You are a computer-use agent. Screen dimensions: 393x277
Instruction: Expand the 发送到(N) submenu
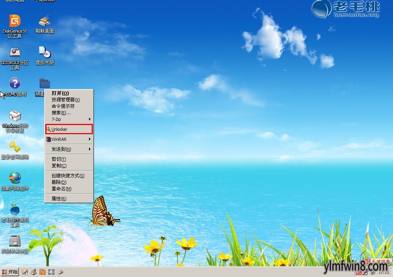click(x=69, y=149)
